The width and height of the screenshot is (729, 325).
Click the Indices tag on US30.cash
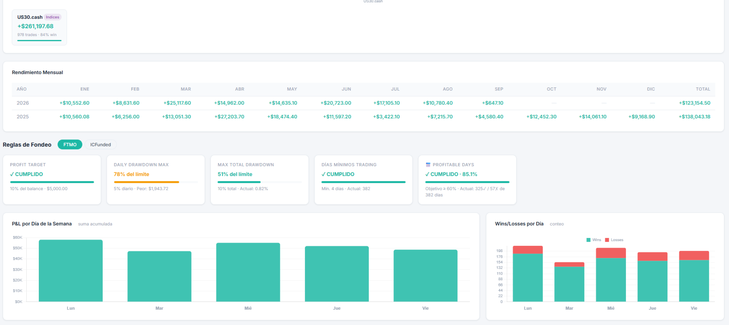tap(53, 17)
